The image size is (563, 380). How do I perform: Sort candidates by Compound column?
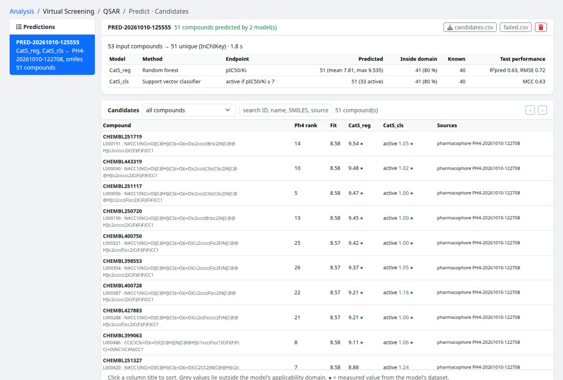pyautogui.click(x=117, y=125)
